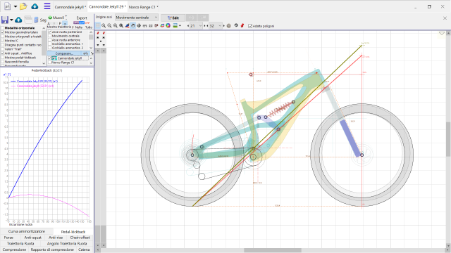Switch to Norco Range C1 tab
451x253 pixels.
coord(144,6)
